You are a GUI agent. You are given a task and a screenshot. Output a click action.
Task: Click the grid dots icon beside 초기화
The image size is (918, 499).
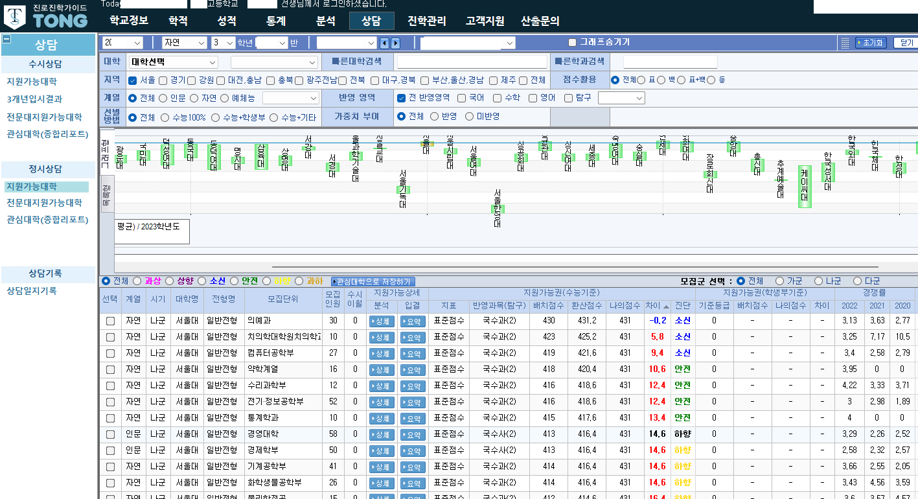(x=845, y=43)
